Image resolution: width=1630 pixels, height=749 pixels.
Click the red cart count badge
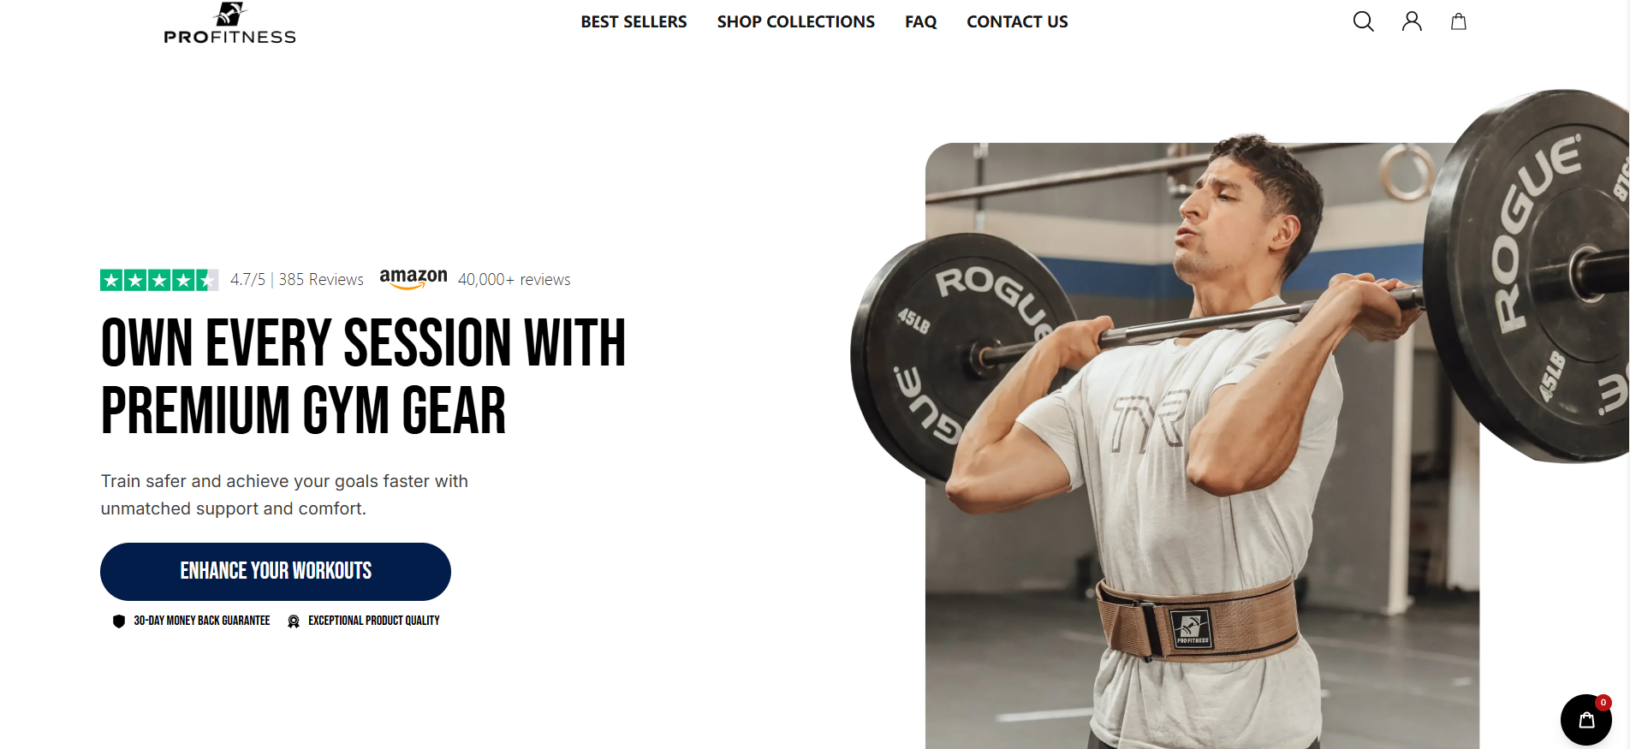(1603, 702)
